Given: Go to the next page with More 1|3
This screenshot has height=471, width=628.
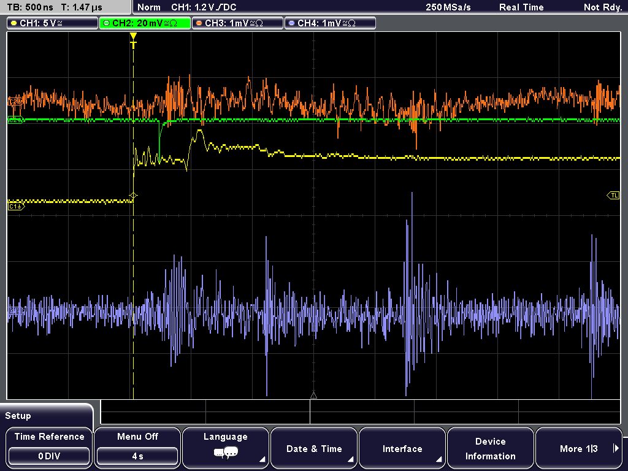Looking at the screenshot, I should [579, 447].
